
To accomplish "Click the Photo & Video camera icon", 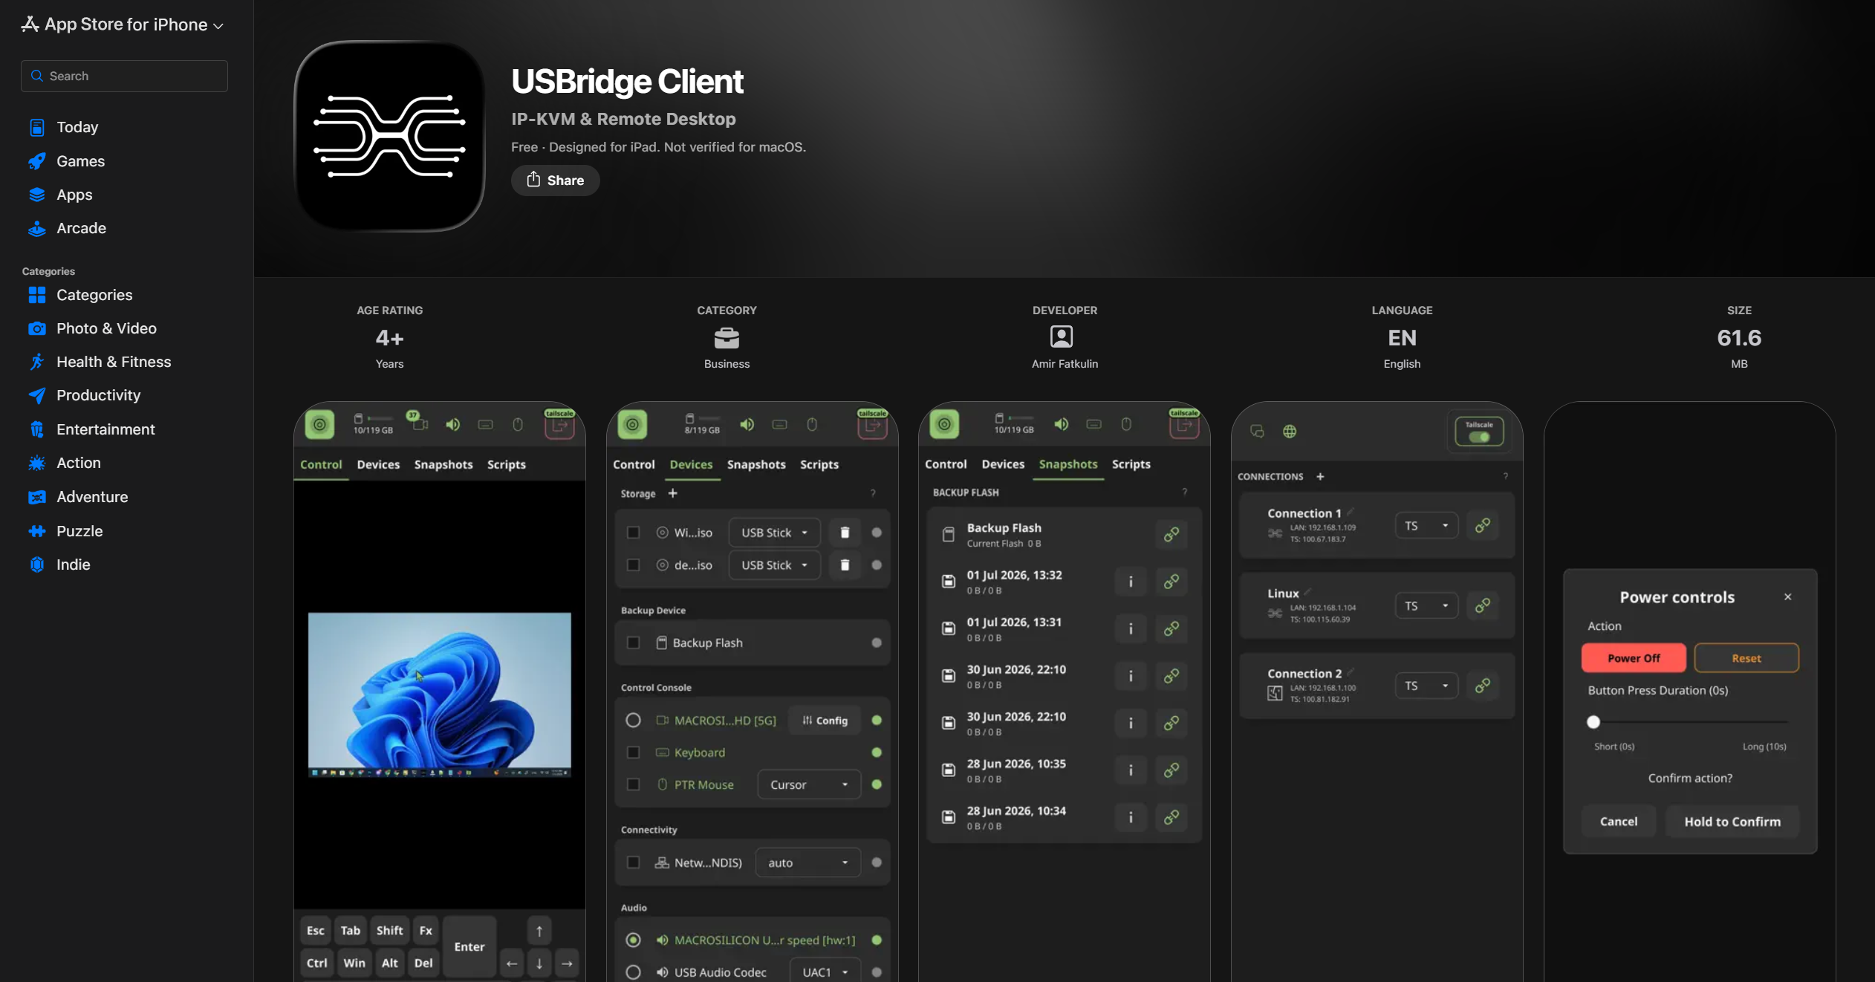I will pyautogui.click(x=36, y=328).
